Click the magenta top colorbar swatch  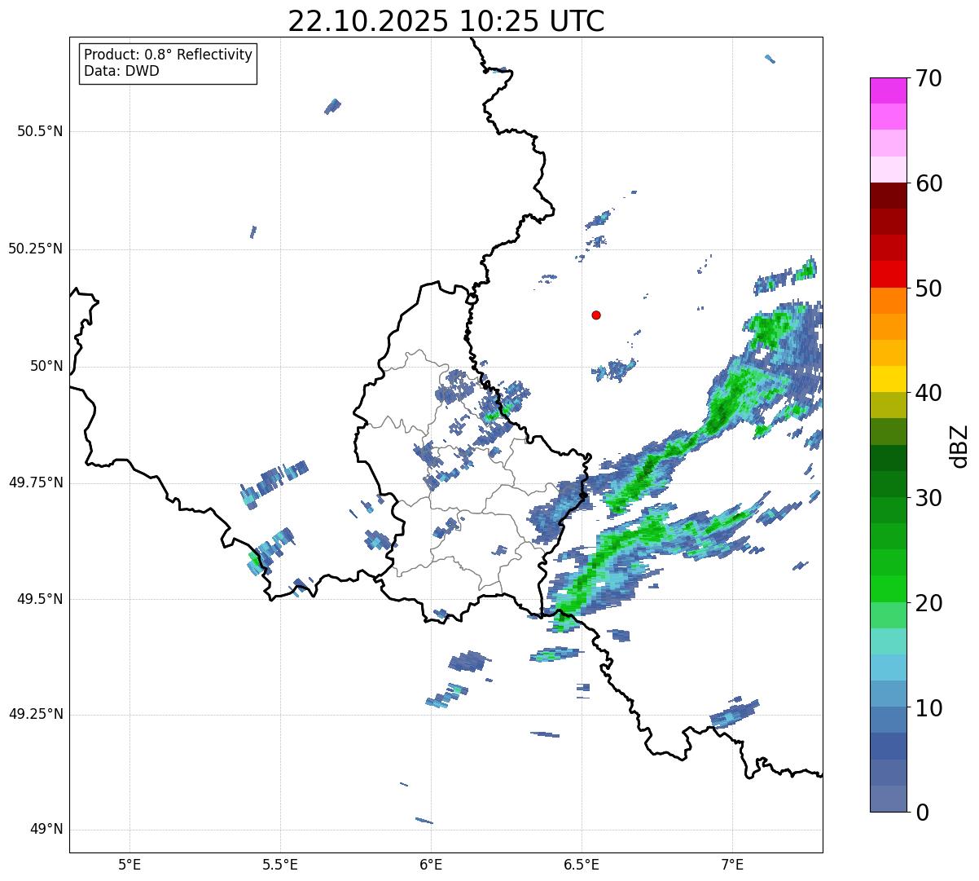coord(889,90)
